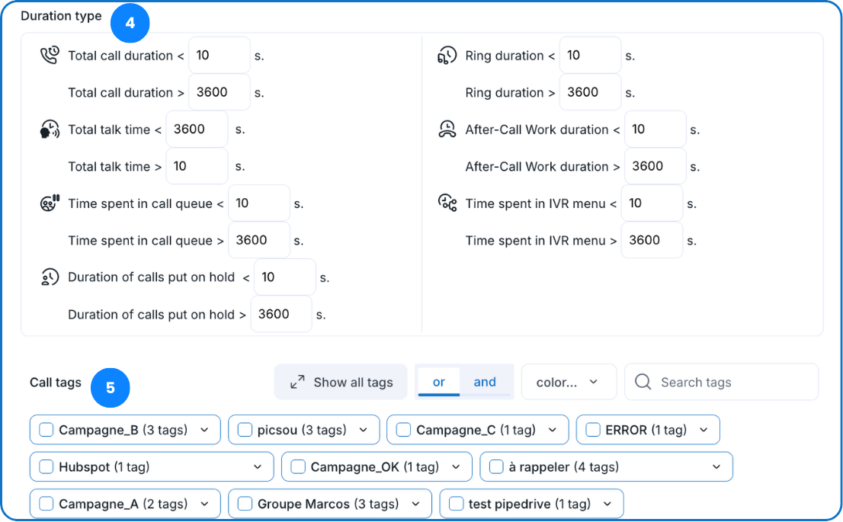Expand the Groupe Marcos tag group
This screenshot has width=843, height=522.
416,504
